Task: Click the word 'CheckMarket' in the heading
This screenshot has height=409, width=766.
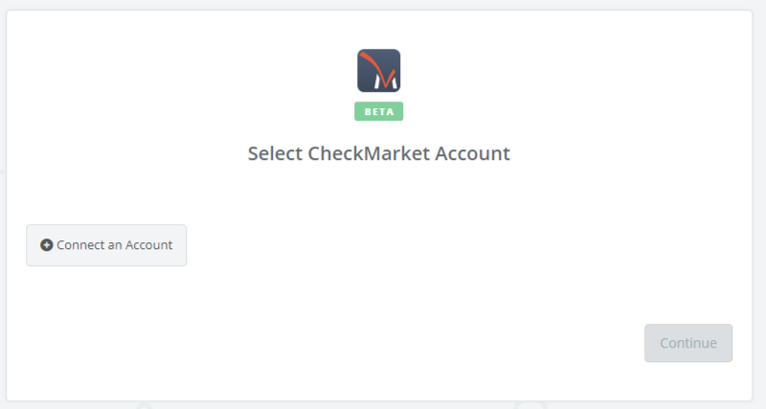Action: coord(369,153)
